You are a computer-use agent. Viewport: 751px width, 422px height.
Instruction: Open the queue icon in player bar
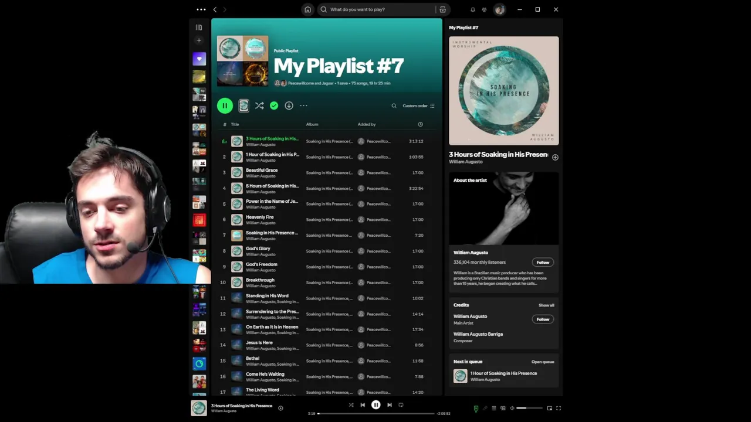click(494, 409)
